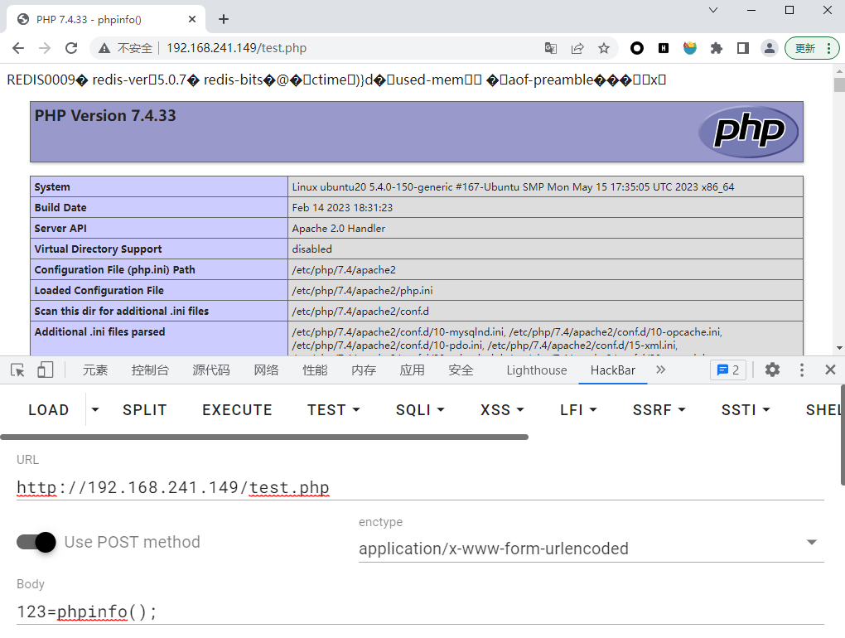845x638 pixels.
Task: Click HackBar LOAD button
Action: tap(49, 410)
